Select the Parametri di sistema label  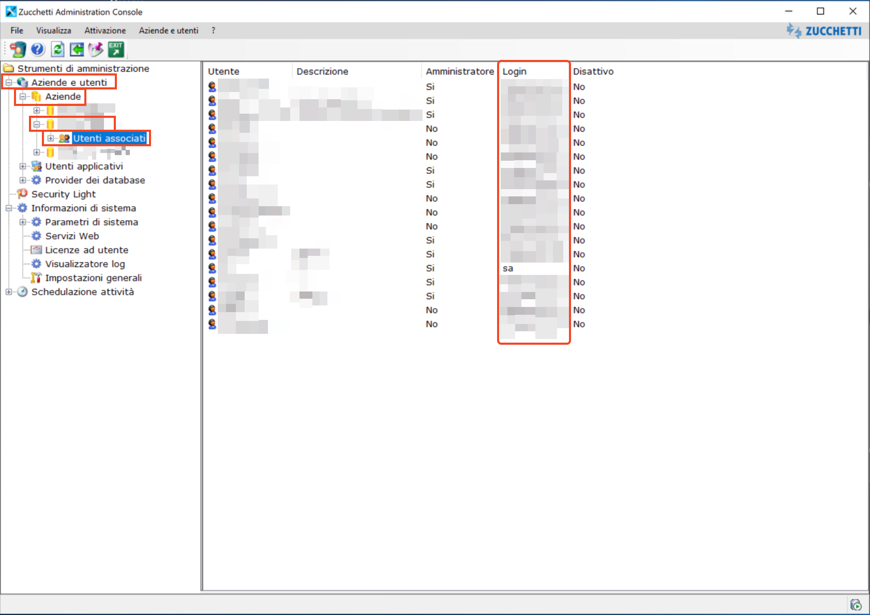coord(92,222)
